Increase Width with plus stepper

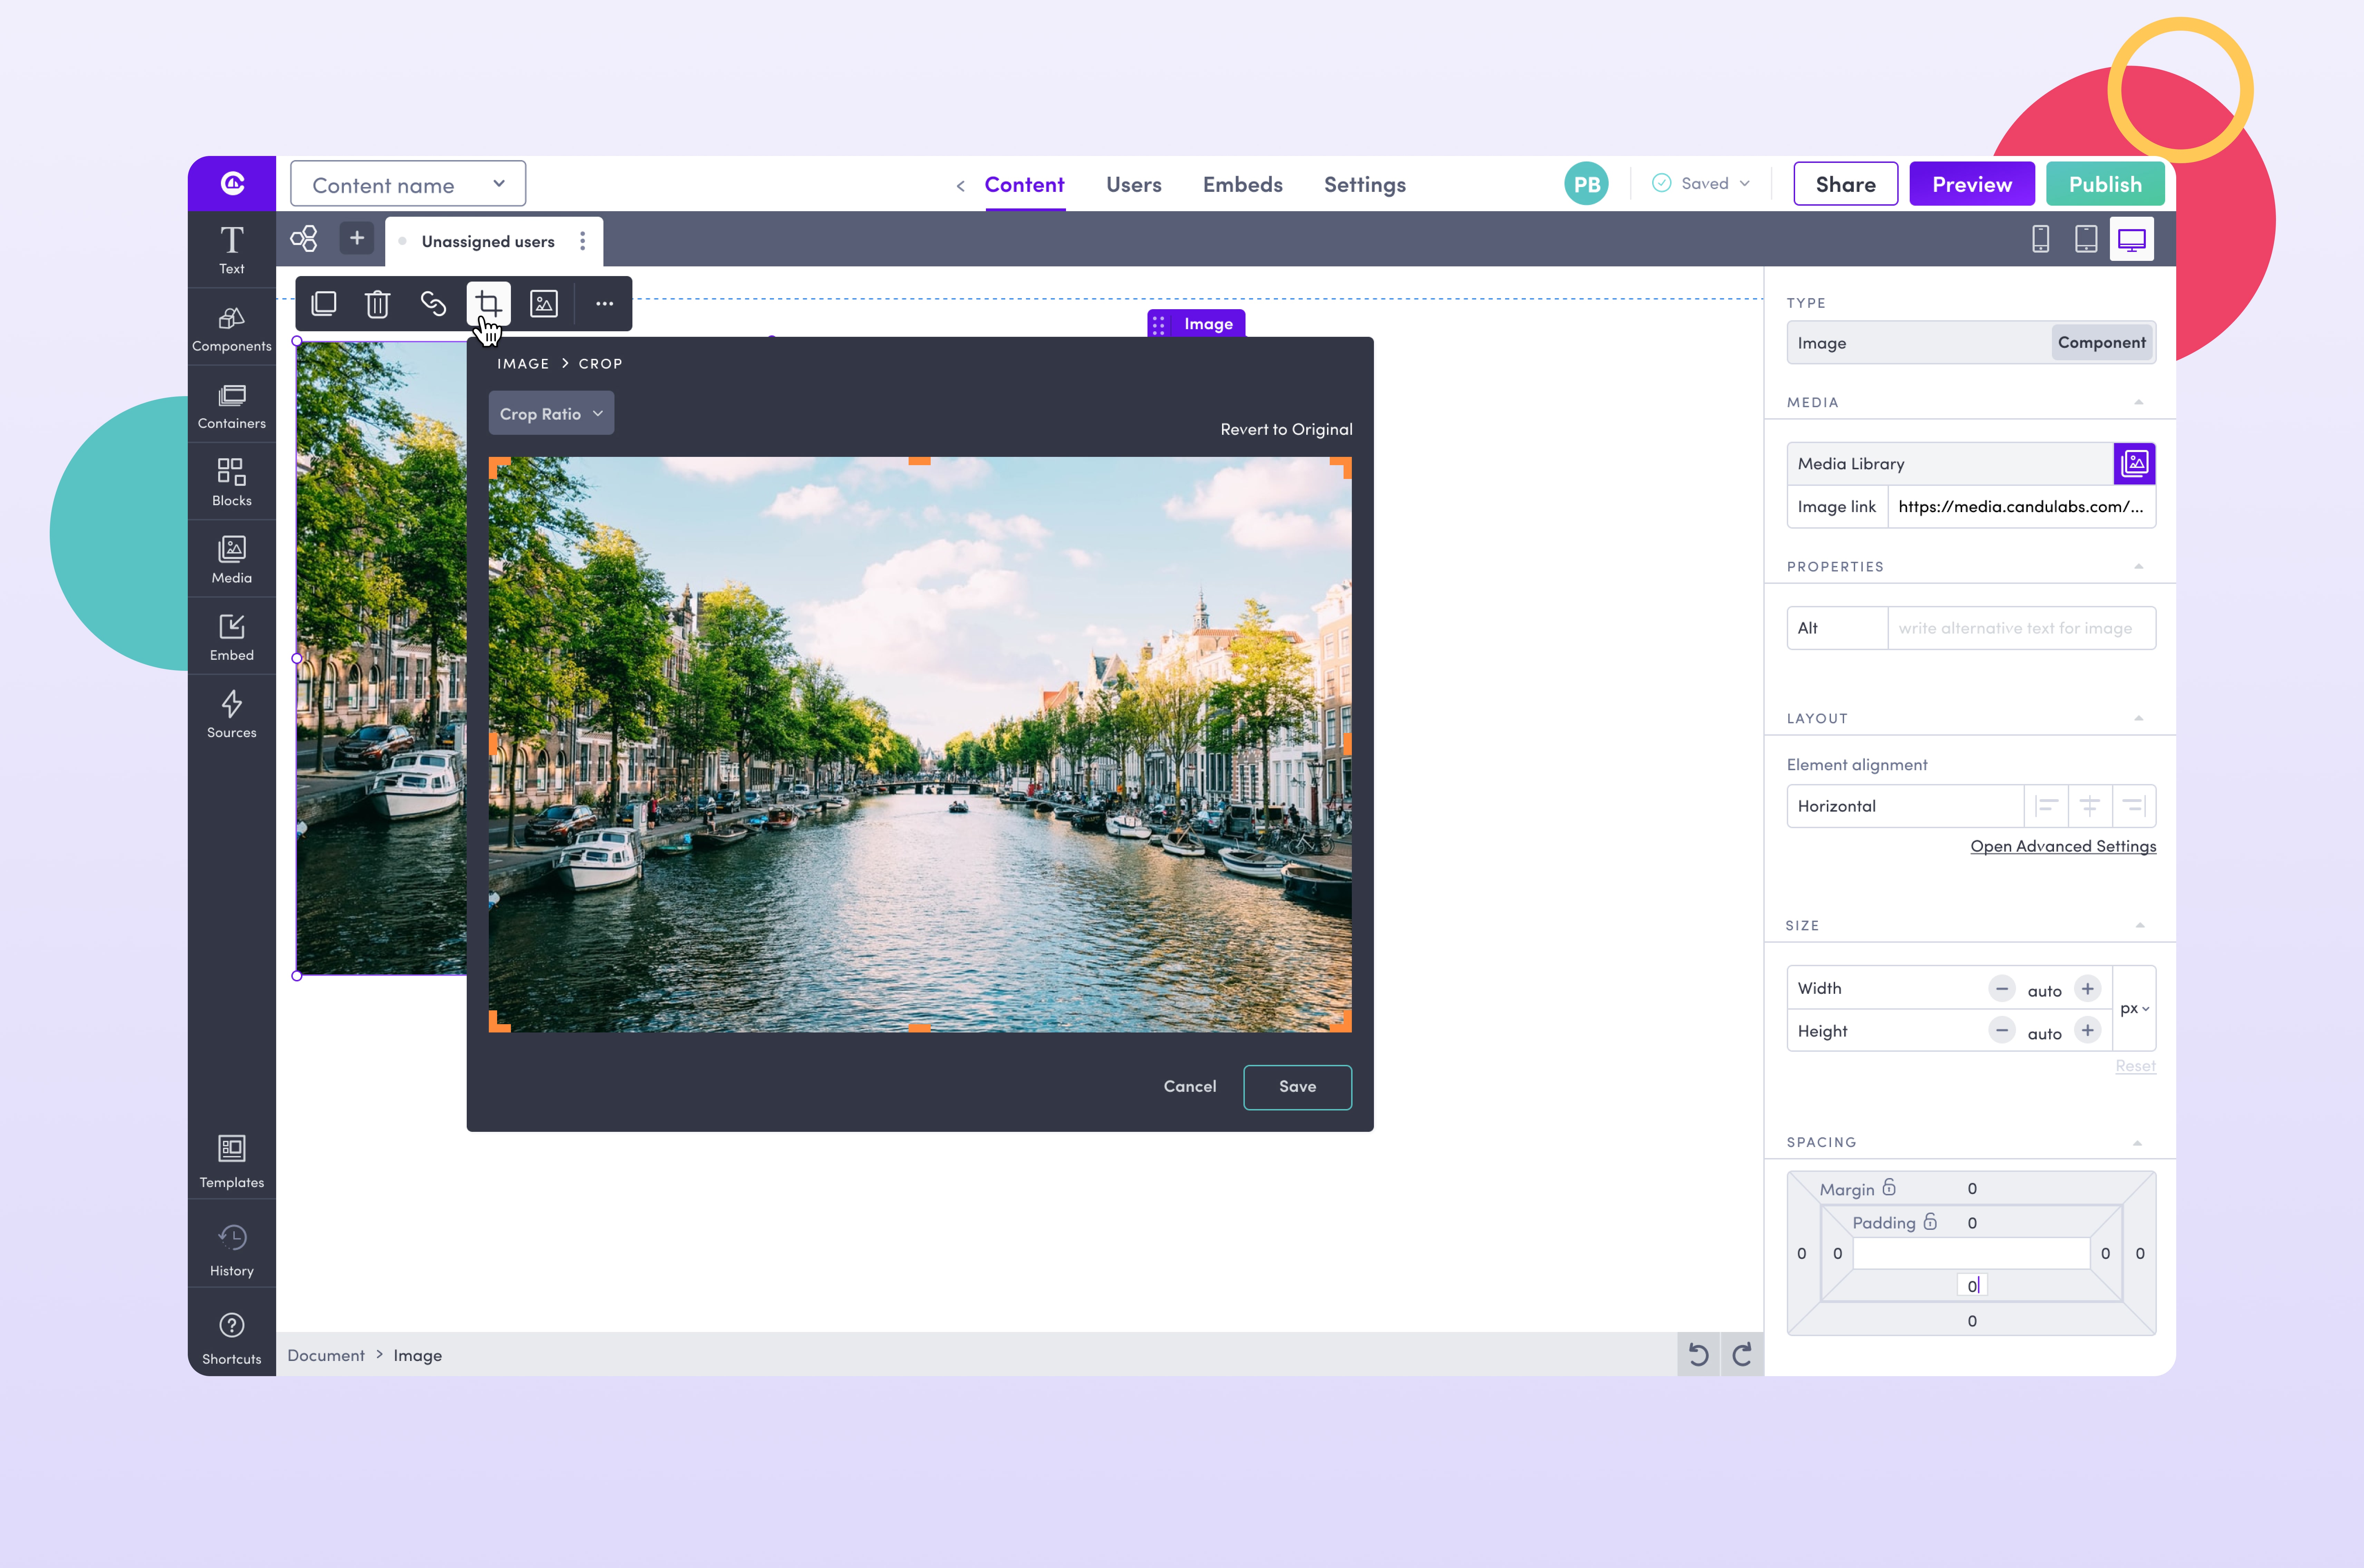(x=2087, y=988)
